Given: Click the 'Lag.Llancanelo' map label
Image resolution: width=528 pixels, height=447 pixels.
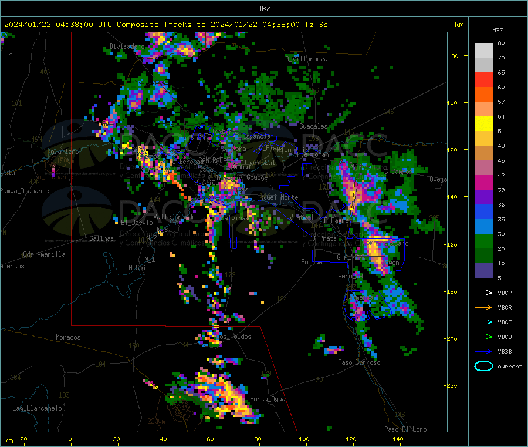Looking at the screenshot, I should 37,409.
